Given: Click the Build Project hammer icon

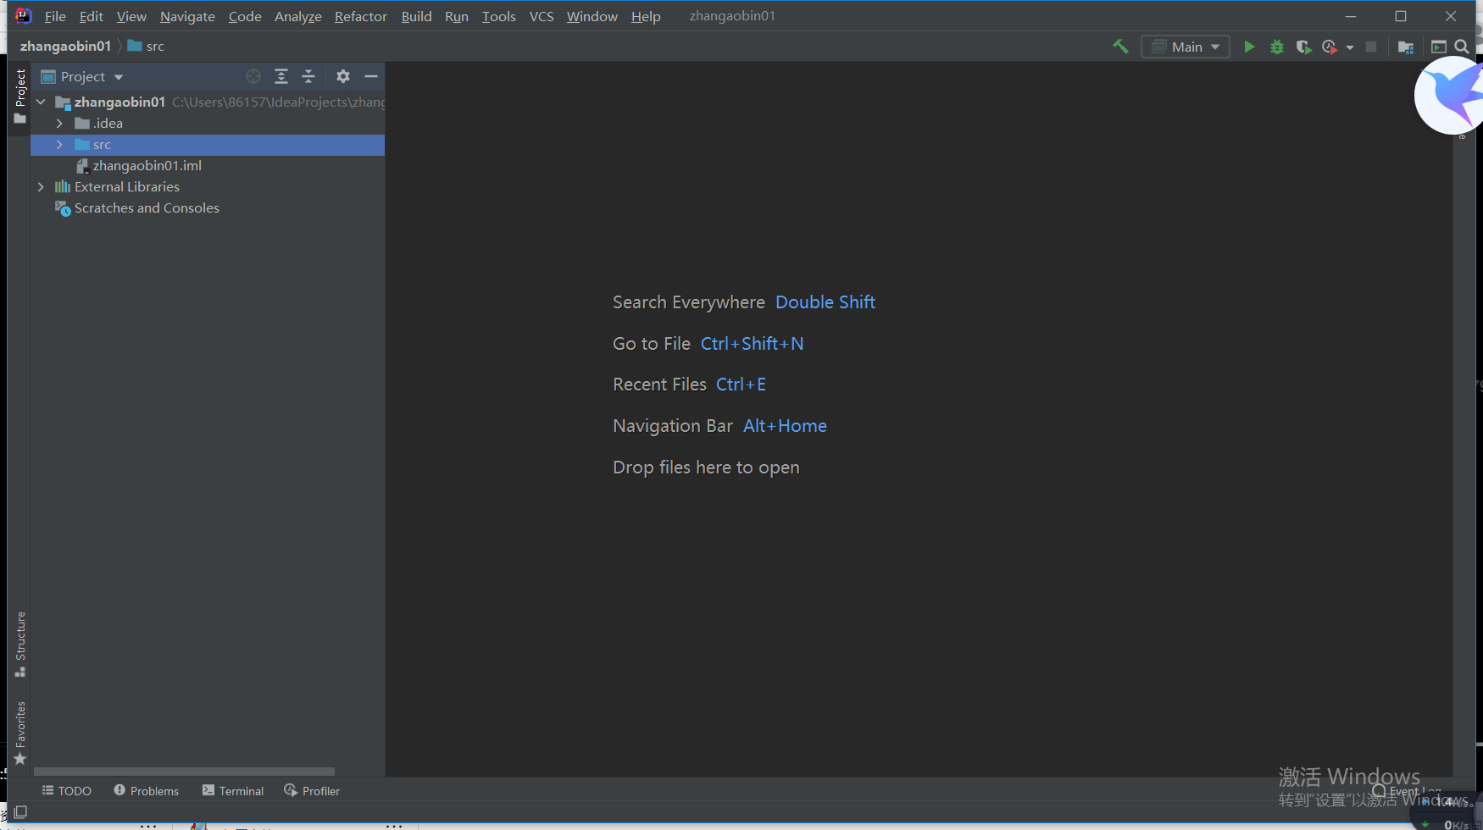Looking at the screenshot, I should (1120, 47).
